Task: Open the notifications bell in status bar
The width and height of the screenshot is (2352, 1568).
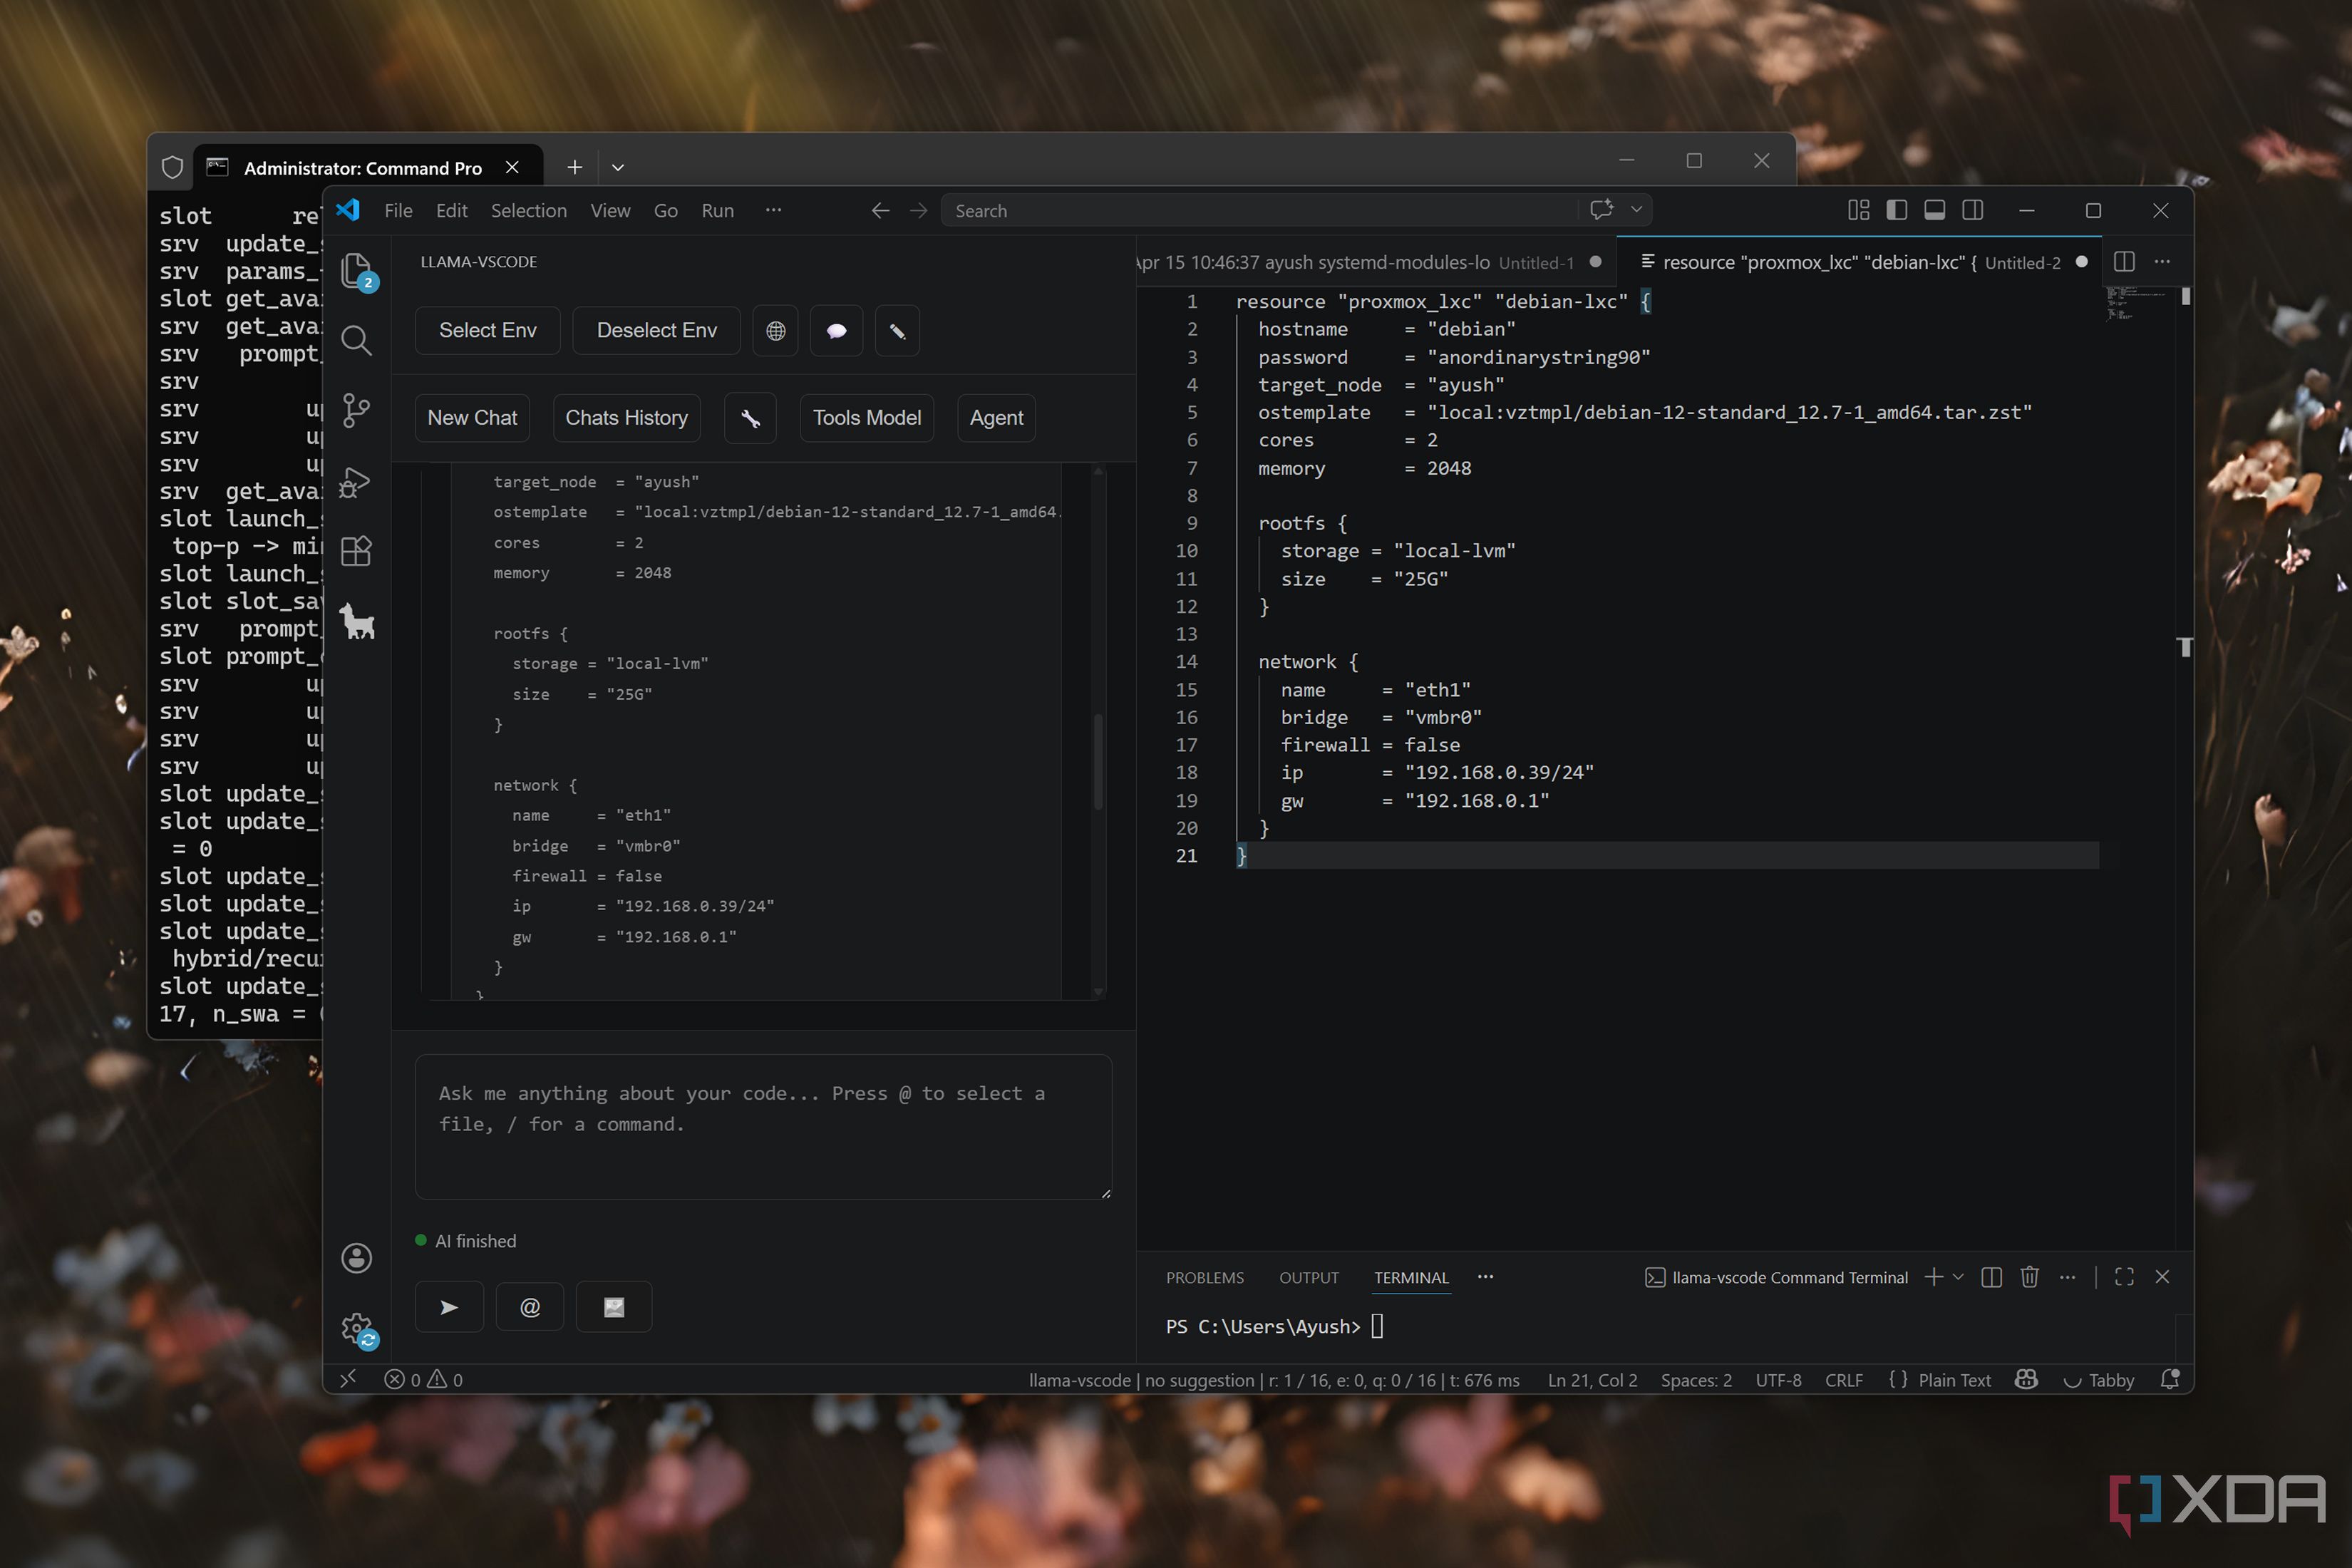Action: (x=2170, y=1380)
